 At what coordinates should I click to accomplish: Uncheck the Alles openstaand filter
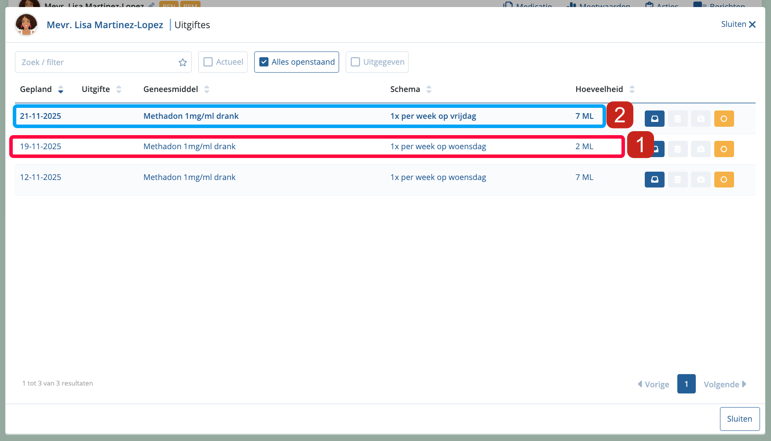point(264,62)
